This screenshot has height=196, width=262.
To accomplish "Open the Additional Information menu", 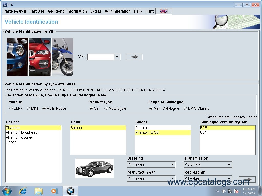I will tap(67, 11).
